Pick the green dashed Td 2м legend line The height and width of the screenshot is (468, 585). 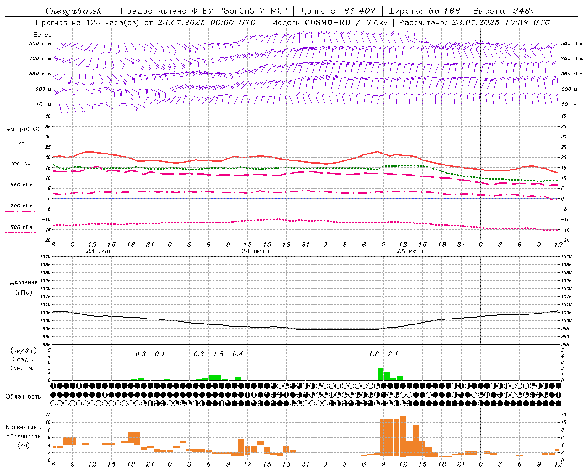click(x=20, y=169)
